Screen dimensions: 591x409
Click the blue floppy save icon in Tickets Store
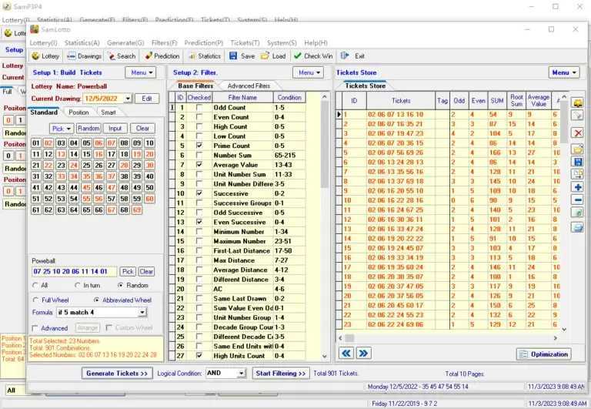click(x=577, y=162)
